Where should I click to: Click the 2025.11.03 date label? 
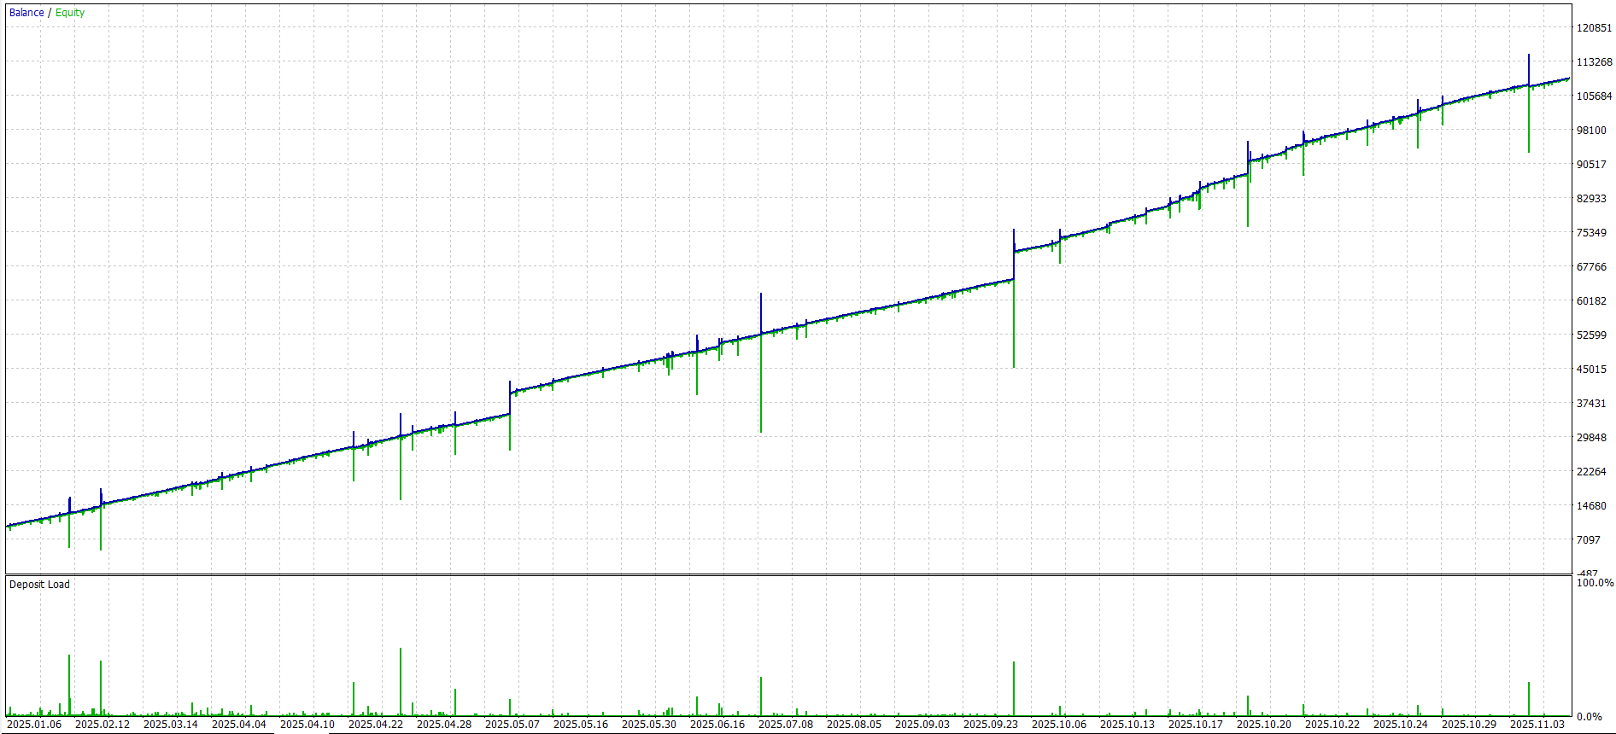pyautogui.click(x=1537, y=725)
